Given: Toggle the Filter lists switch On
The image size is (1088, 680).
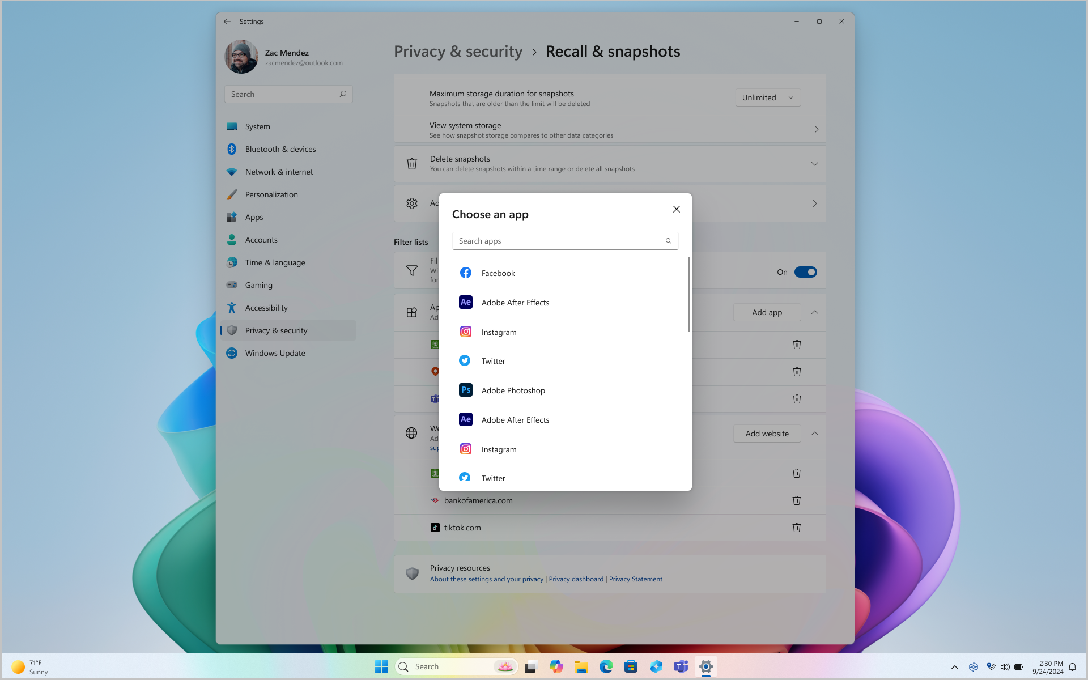Looking at the screenshot, I should click(x=805, y=272).
